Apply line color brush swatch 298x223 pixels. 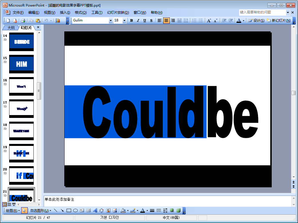[133, 210]
